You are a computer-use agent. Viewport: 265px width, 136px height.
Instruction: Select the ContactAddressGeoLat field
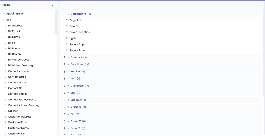(23, 100)
